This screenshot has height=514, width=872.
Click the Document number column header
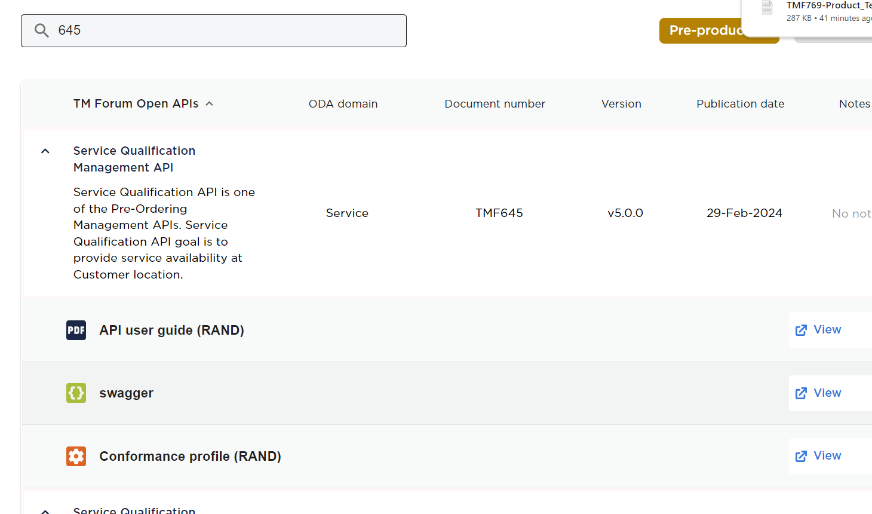(x=495, y=103)
